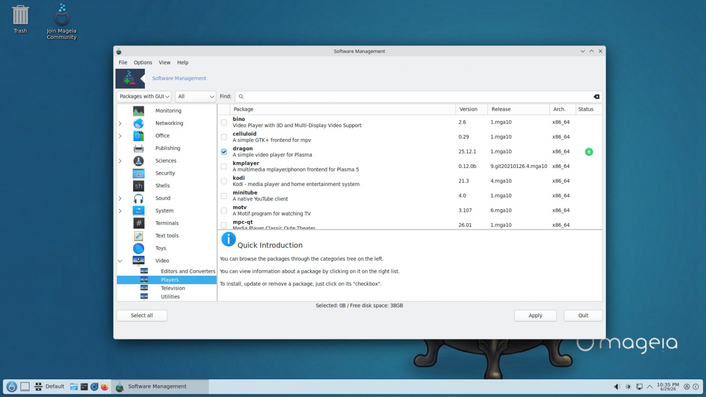The height and width of the screenshot is (397, 706).
Task: Select the Terminals hash icon
Action: pos(138,223)
